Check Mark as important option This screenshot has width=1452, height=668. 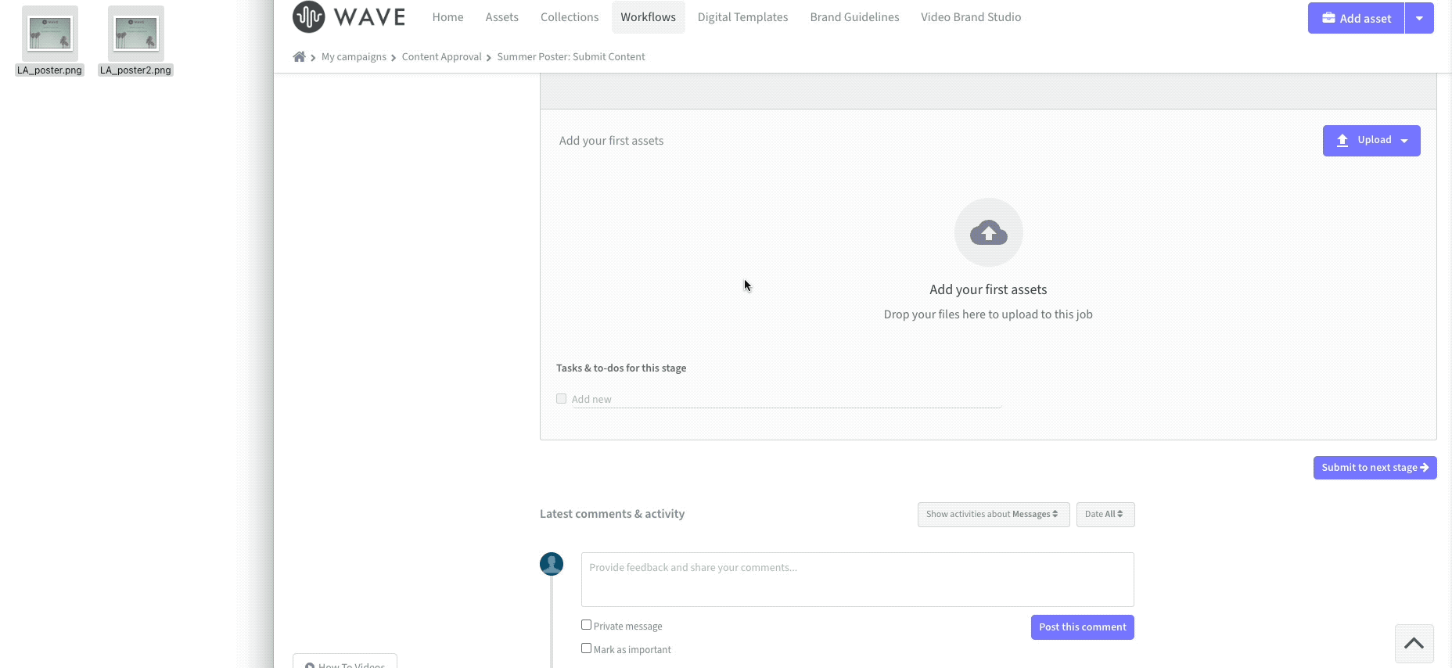[x=586, y=648]
